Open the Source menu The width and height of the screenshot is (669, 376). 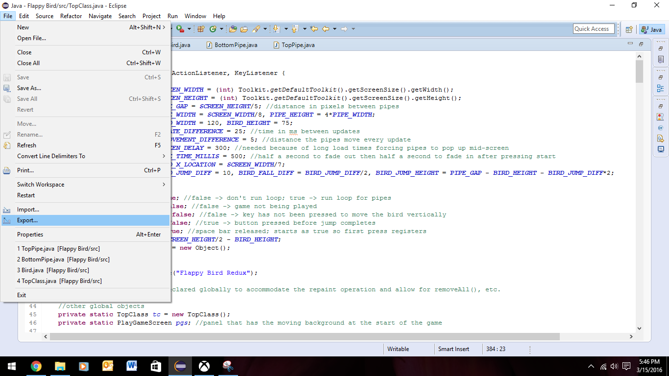click(44, 16)
